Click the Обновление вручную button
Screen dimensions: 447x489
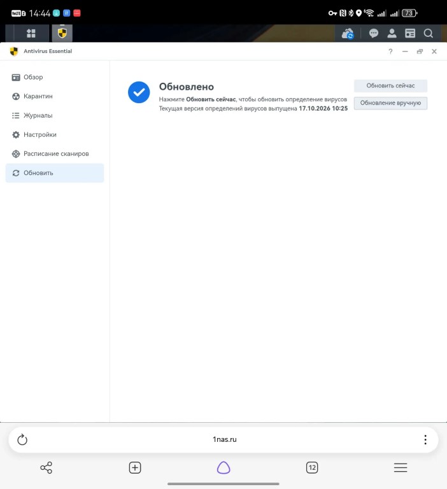click(390, 103)
